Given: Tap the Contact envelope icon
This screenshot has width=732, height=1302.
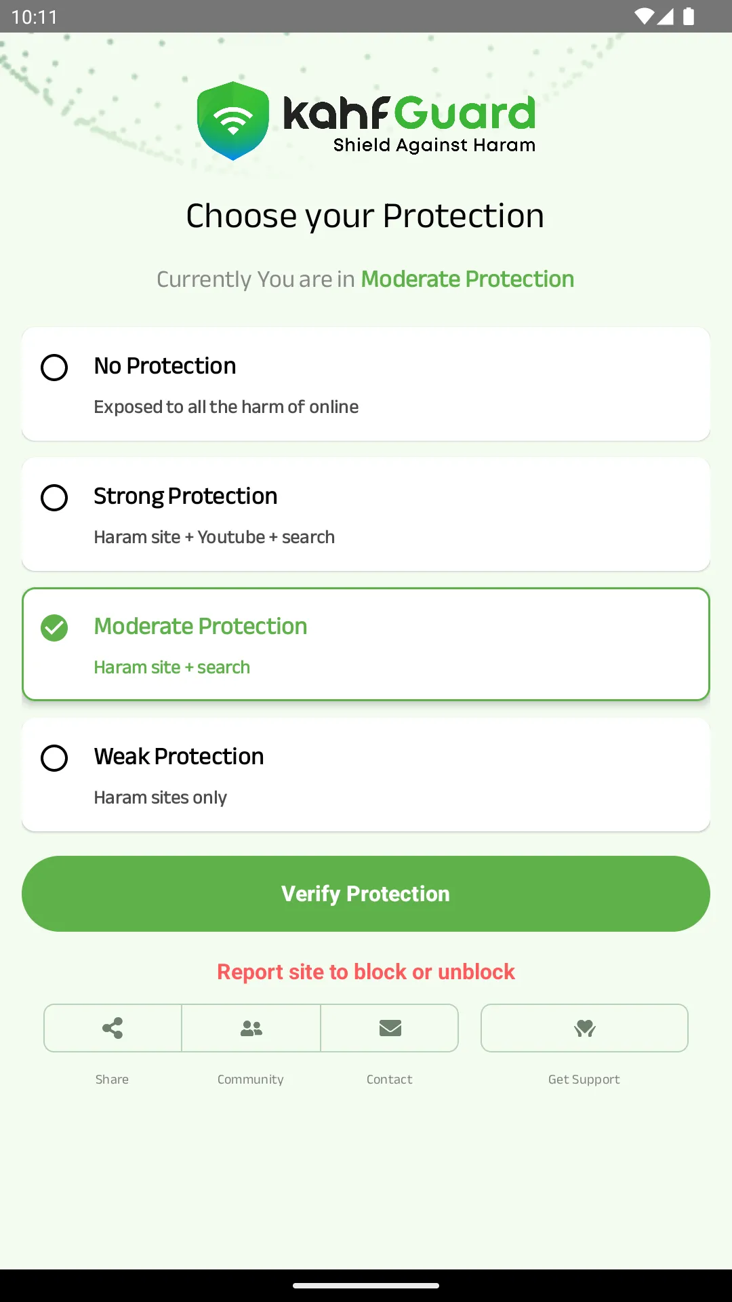Looking at the screenshot, I should pos(390,1028).
